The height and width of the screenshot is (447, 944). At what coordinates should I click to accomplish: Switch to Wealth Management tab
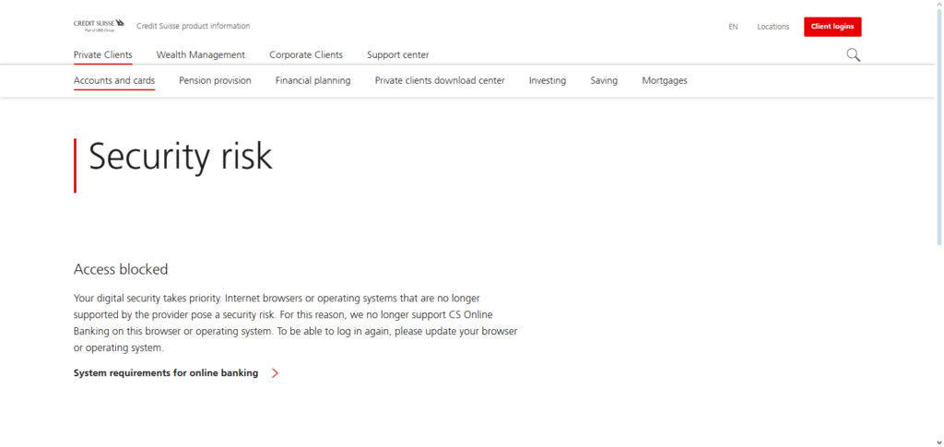click(x=200, y=55)
